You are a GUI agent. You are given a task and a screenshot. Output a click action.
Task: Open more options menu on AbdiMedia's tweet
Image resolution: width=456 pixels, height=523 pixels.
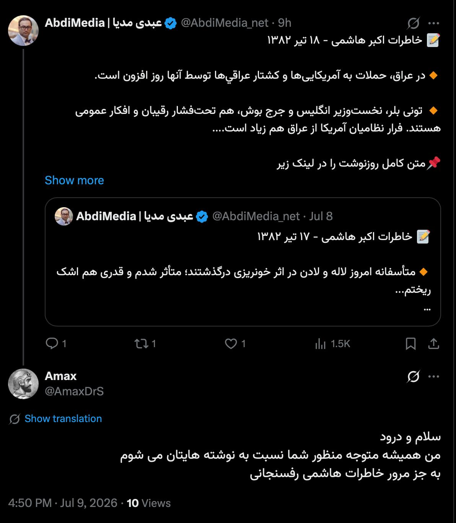click(x=434, y=23)
